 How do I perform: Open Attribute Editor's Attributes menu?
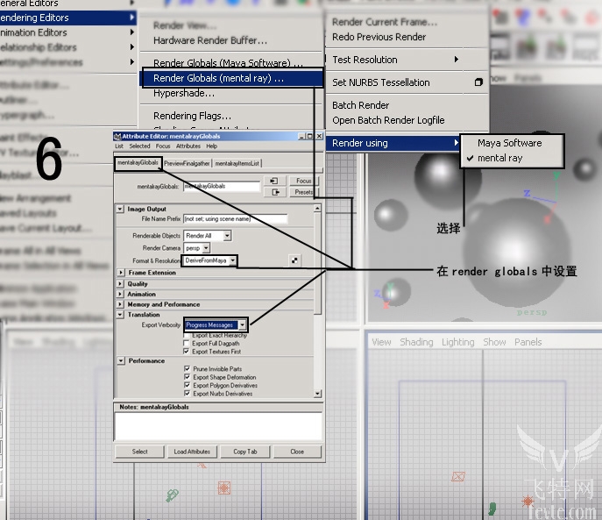tap(188, 146)
